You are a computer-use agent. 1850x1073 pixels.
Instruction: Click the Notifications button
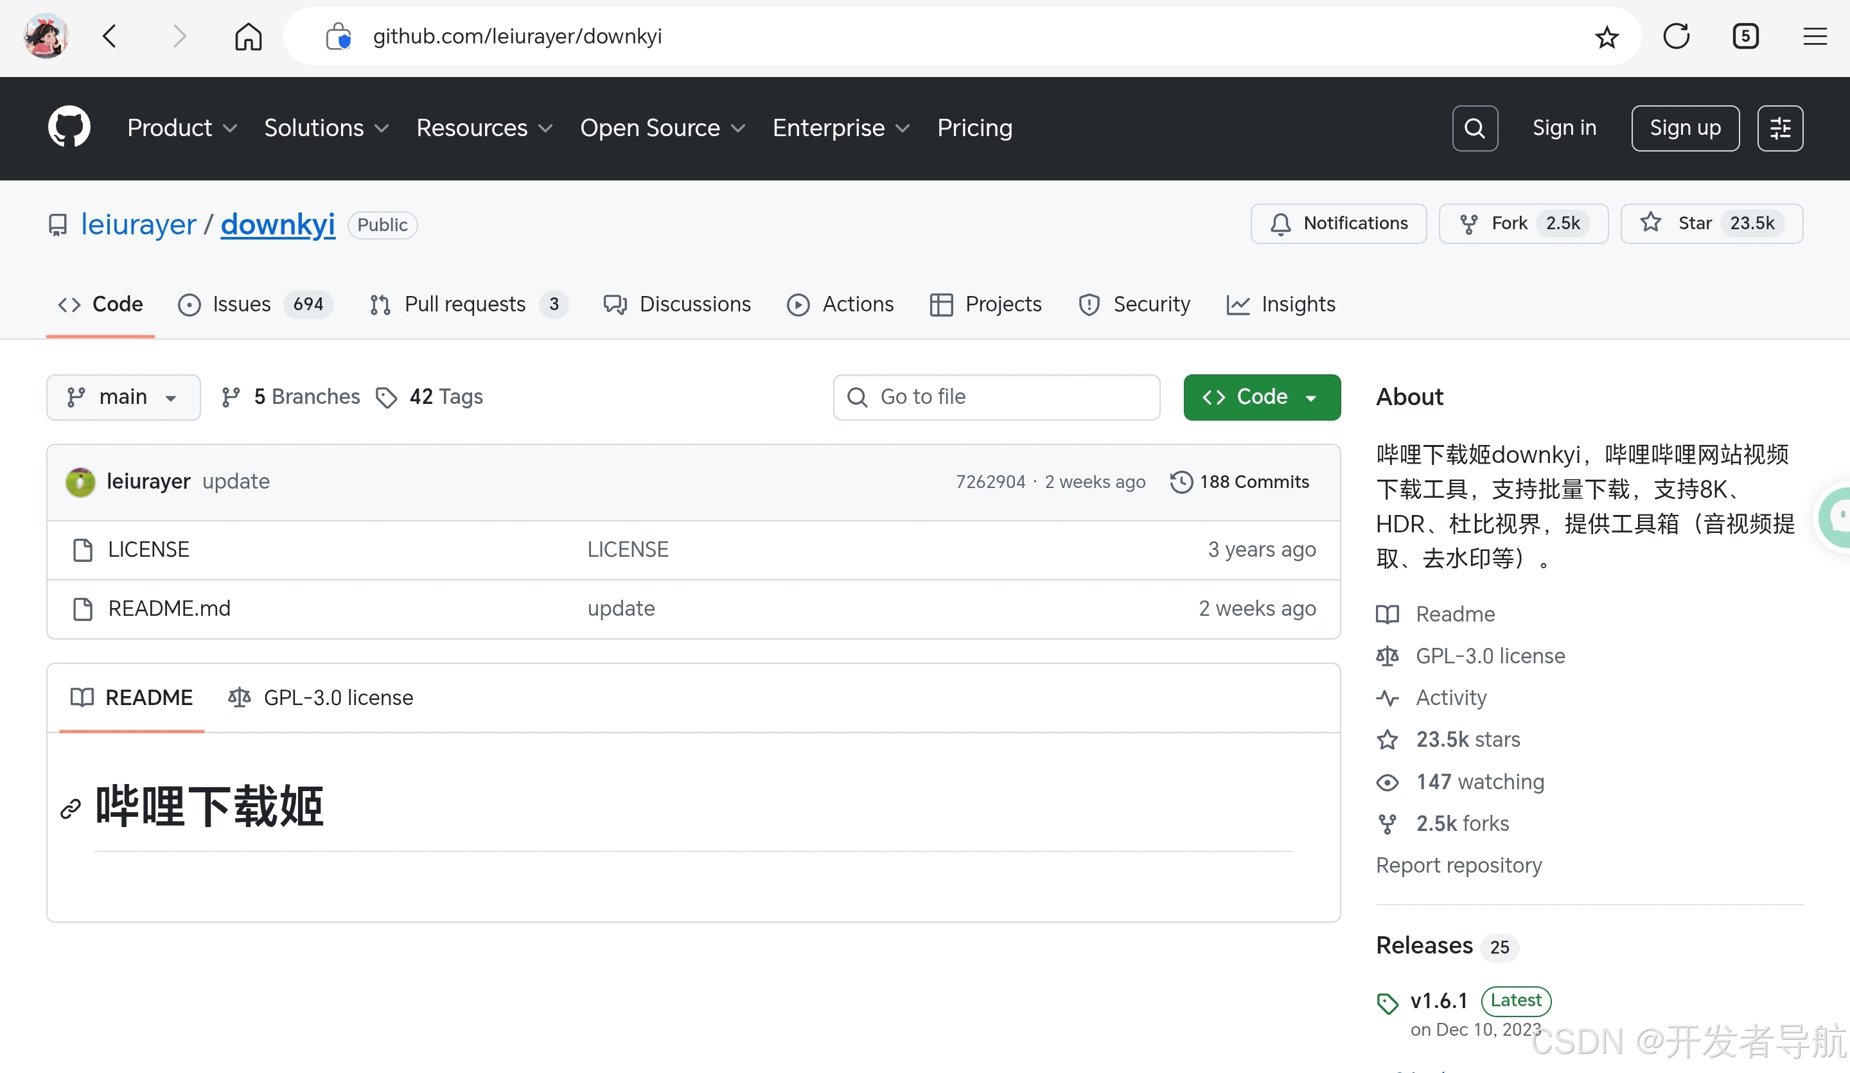[1339, 224]
